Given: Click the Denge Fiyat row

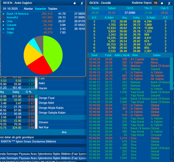Looking at the screenshot, I should tap(62, 98).
